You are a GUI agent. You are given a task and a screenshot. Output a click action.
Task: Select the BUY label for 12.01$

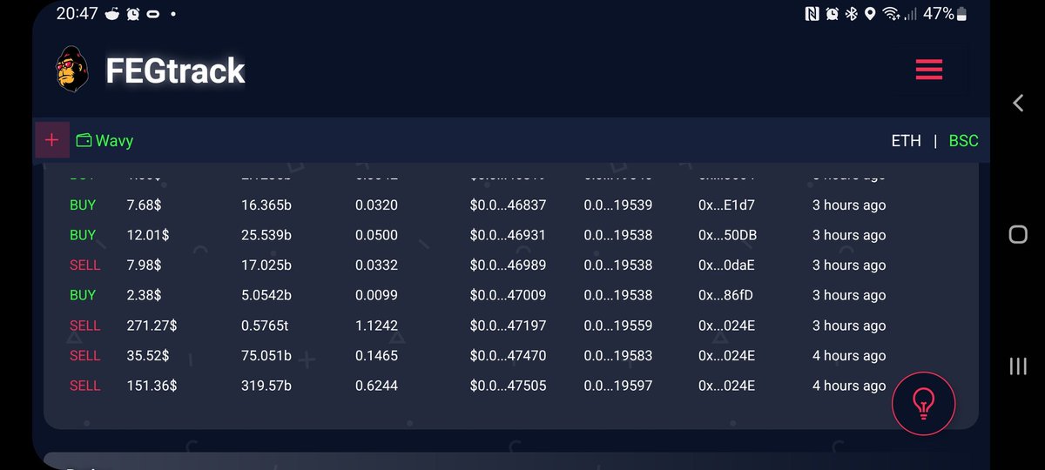[x=83, y=235]
